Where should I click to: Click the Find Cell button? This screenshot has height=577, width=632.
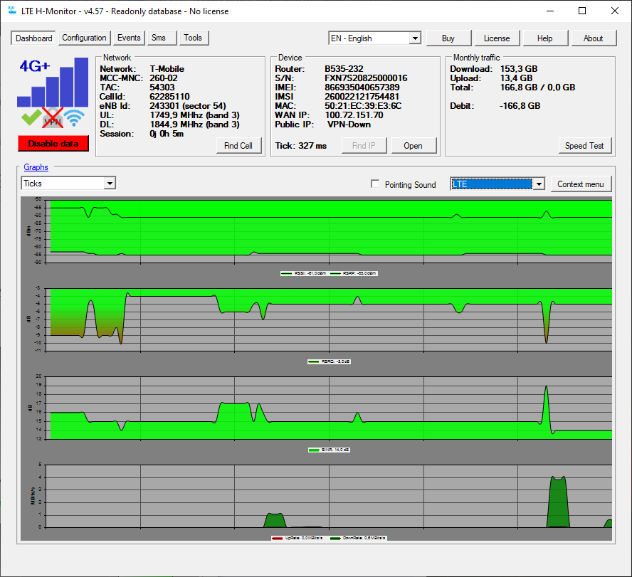click(x=238, y=145)
